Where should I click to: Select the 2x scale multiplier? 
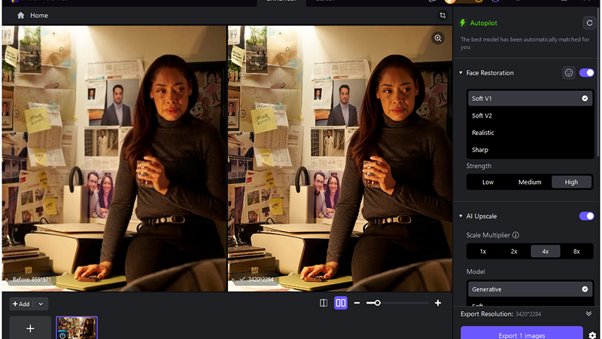click(514, 252)
